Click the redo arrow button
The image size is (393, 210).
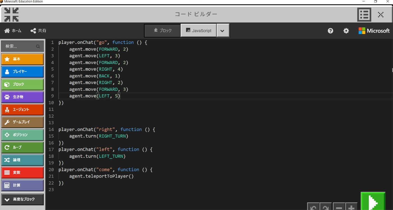[x=326, y=207]
